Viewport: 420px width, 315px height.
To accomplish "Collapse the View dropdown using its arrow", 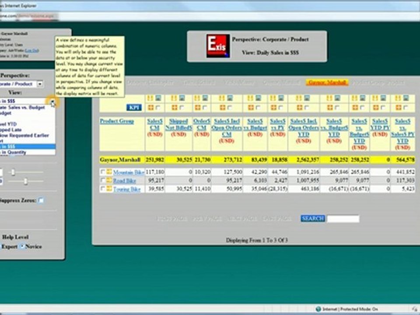I will pos(52,101).
